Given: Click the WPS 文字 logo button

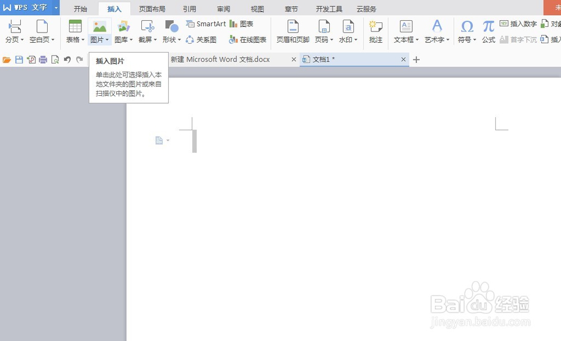Looking at the screenshot, I should coord(26,7).
